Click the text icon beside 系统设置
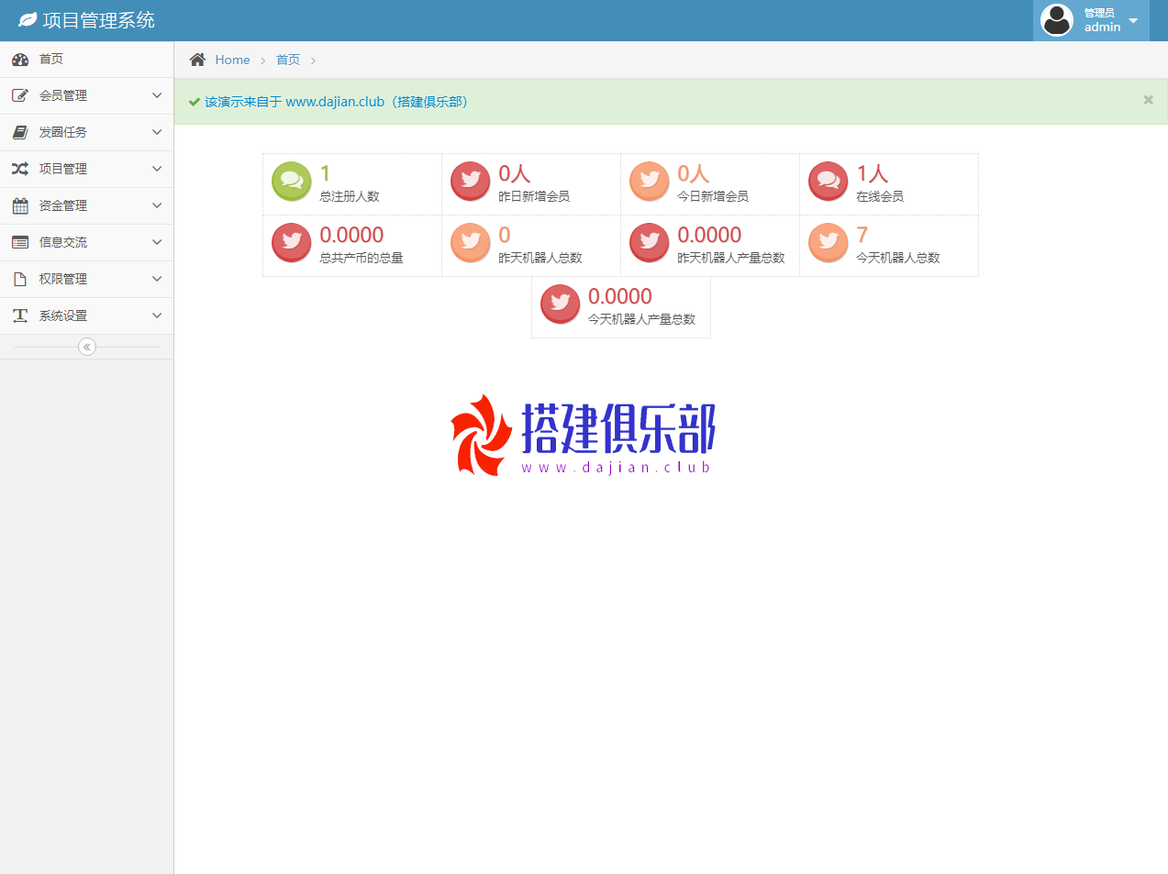Viewport: 1168px width, 874px height. [x=20, y=315]
